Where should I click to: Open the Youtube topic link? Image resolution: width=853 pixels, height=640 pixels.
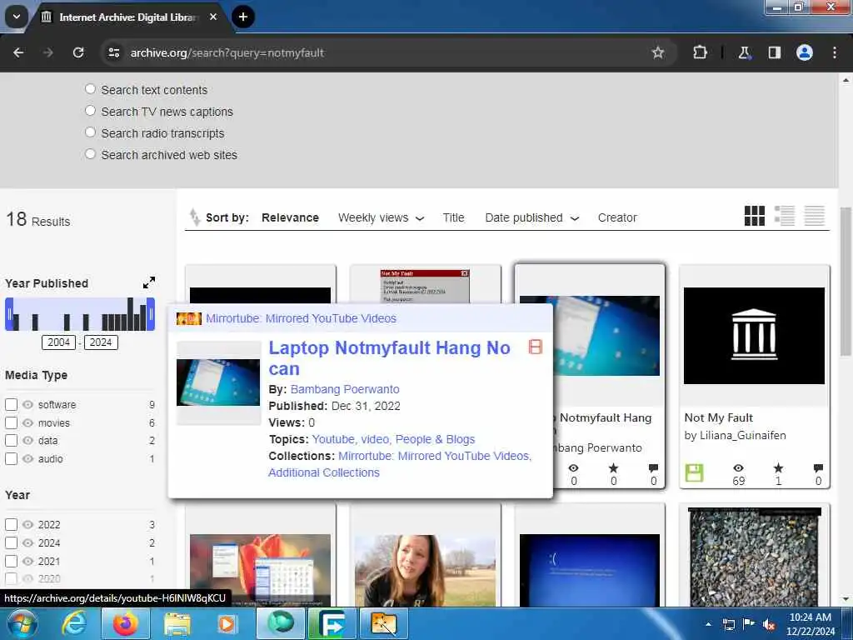coord(333,439)
